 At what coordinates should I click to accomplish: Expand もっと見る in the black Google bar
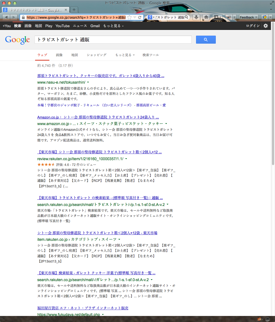(x=113, y=26)
